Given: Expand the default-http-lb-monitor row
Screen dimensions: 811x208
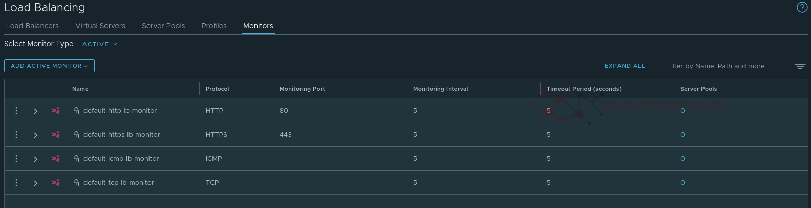Looking at the screenshot, I should click(x=35, y=111).
